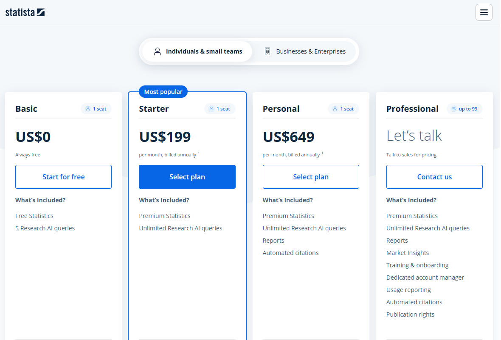Image resolution: width=501 pixels, height=340 pixels.
Task: Click the seat icon in Personal plan badge
Action: [x=335, y=109]
